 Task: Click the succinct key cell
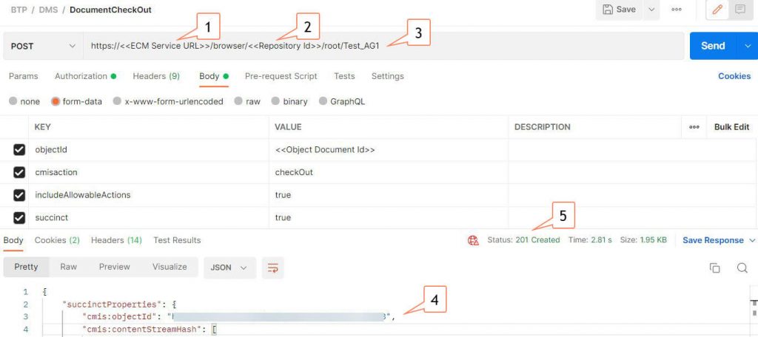[149, 218]
